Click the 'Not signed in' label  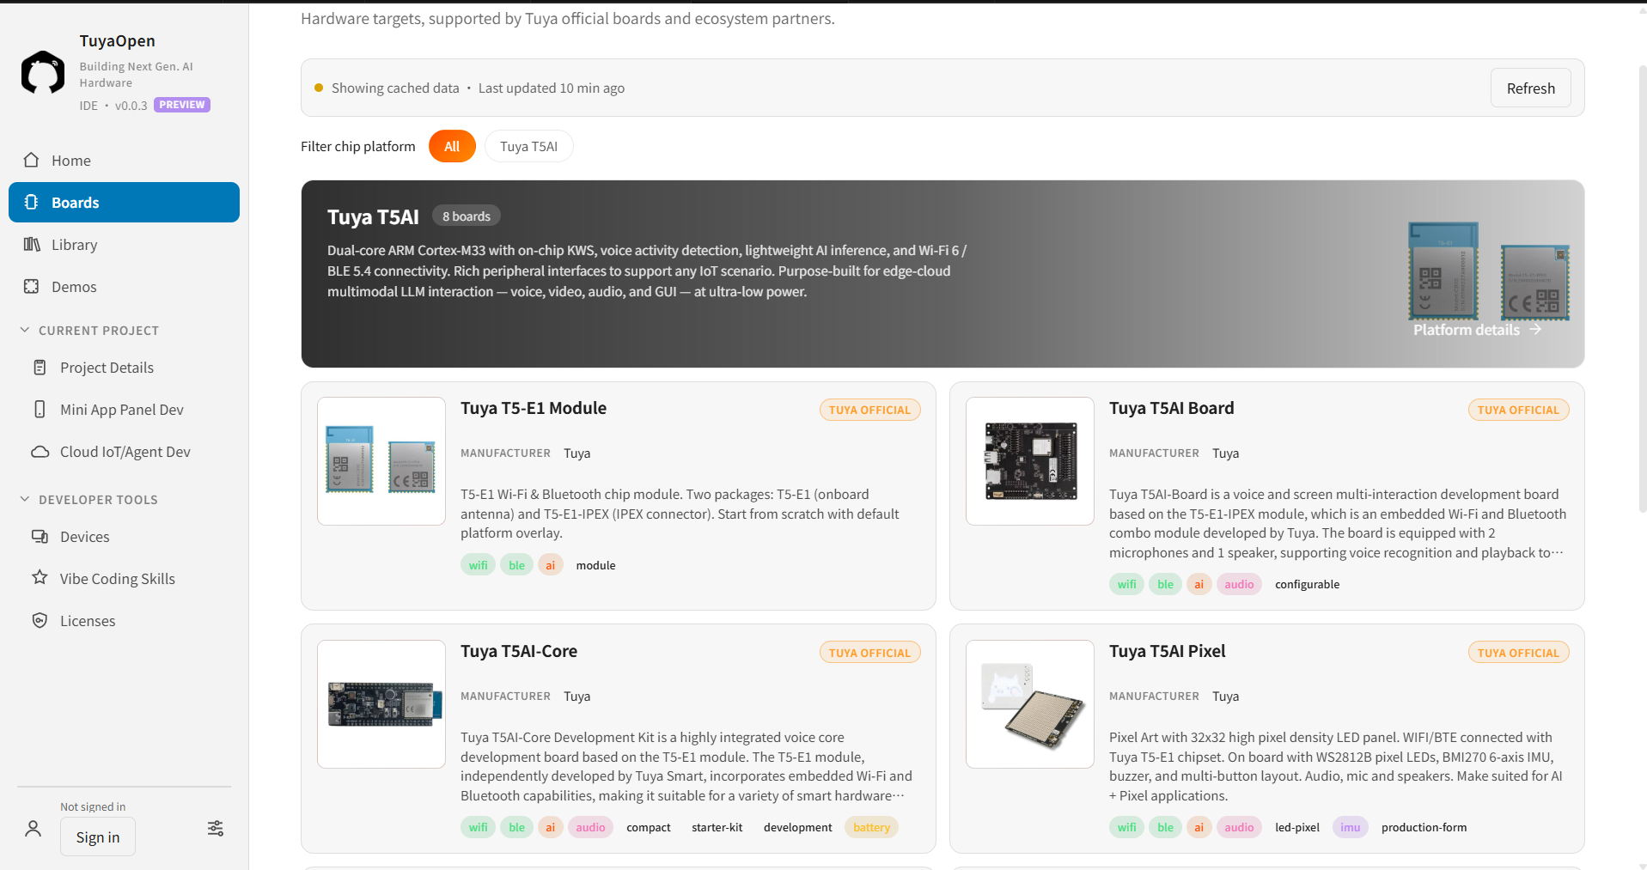(x=93, y=806)
